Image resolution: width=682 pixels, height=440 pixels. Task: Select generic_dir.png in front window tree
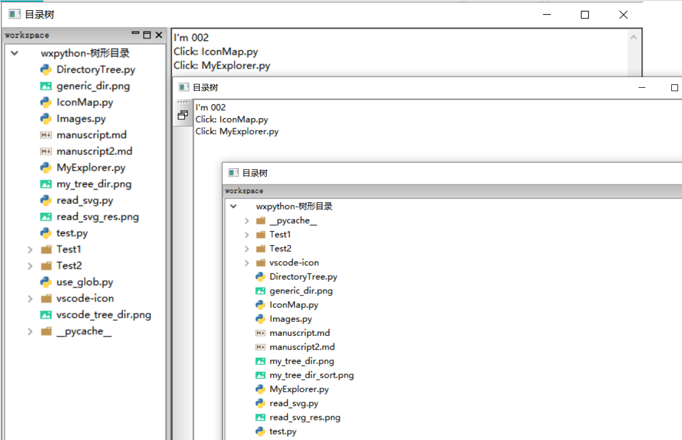(x=301, y=291)
